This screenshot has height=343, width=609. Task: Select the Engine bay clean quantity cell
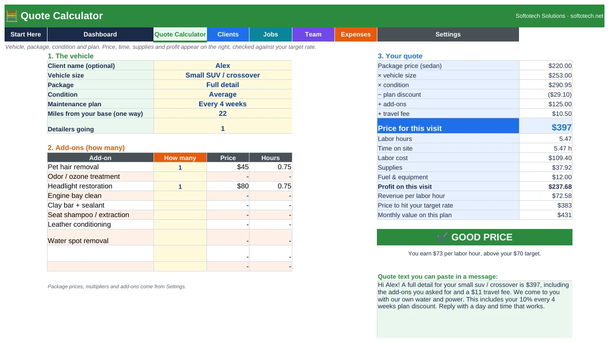coord(180,196)
